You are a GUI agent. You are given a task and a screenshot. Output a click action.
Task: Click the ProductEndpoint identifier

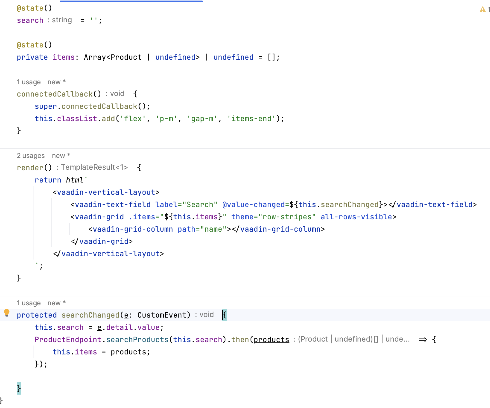68,340
